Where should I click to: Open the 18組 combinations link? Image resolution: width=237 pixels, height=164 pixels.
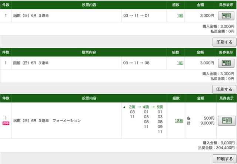(x=179, y=121)
